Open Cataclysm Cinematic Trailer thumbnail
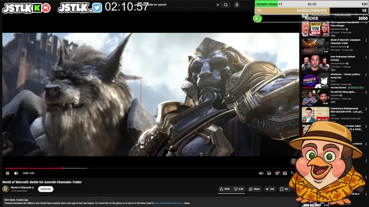The width and height of the screenshot is (369, 207). coord(315,46)
